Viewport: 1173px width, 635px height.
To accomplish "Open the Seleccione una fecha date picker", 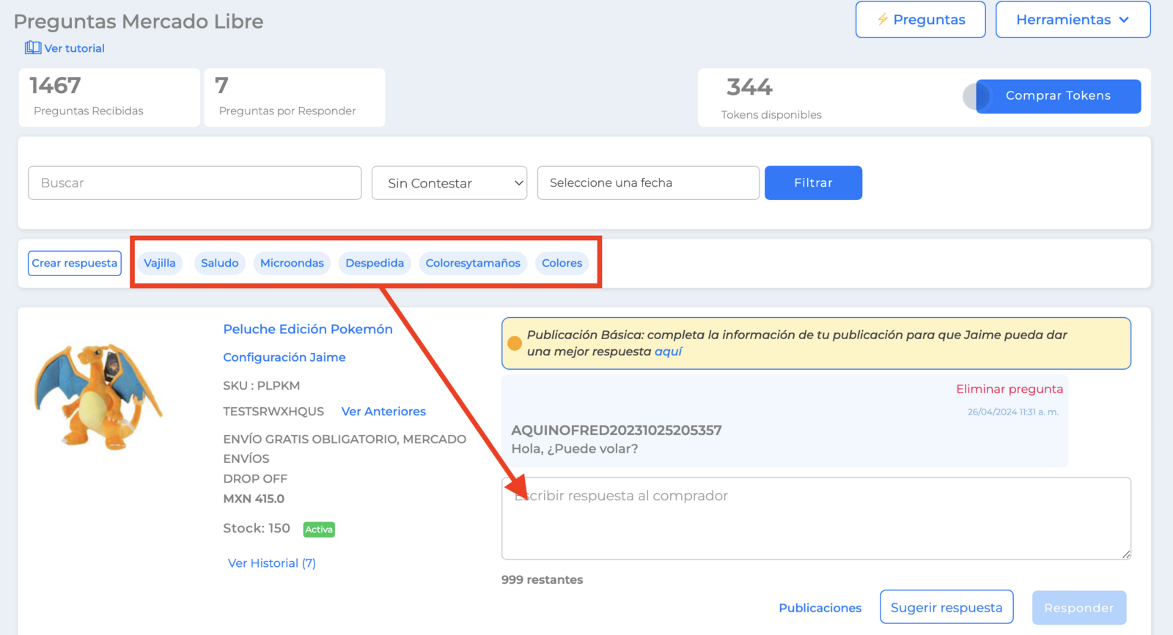I will [x=648, y=183].
